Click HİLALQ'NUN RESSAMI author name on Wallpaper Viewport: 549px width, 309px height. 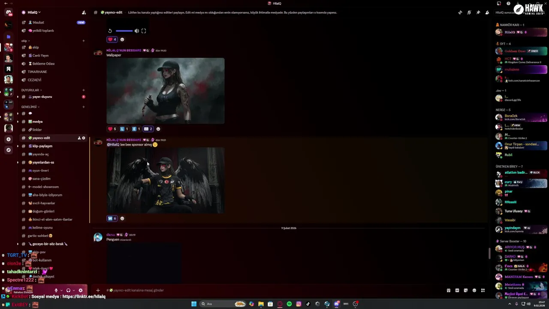pyautogui.click(x=124, y=50)
